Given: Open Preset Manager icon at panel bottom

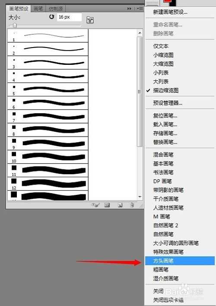Looking at the screenshot, I should tap(107, 205).
